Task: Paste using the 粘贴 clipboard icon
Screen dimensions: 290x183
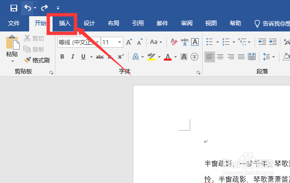Action: point(12,42)
